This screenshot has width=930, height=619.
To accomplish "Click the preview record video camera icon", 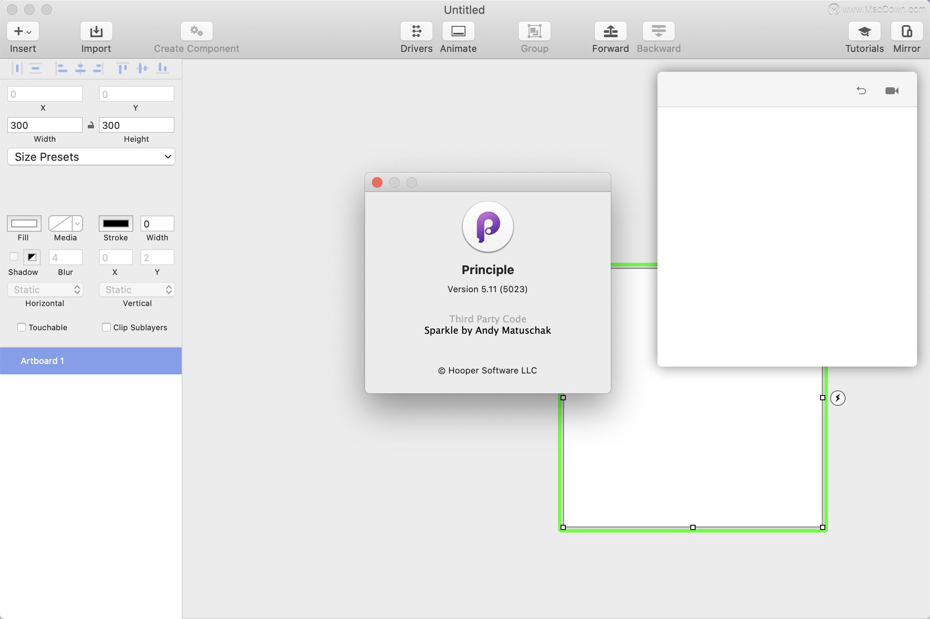I will coord(892,90).
